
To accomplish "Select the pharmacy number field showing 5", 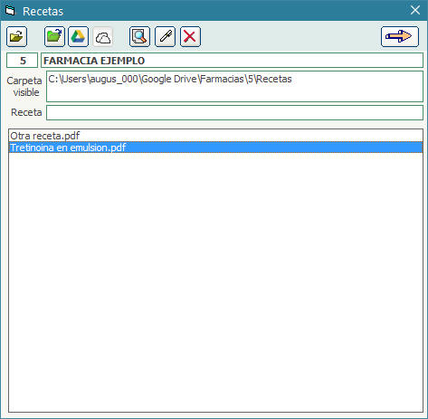I will [x=23, y=61].
